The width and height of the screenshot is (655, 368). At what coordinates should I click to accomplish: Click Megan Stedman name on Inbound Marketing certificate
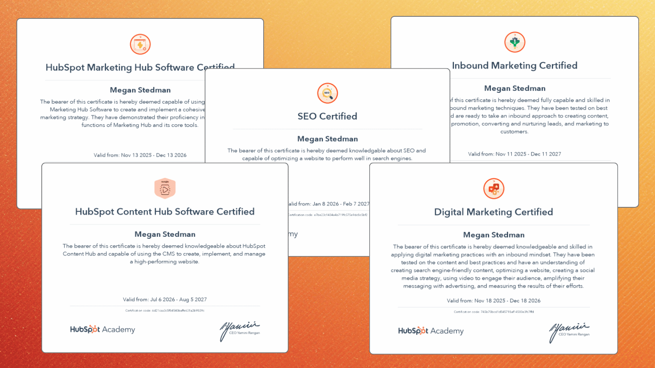(515, 88)
